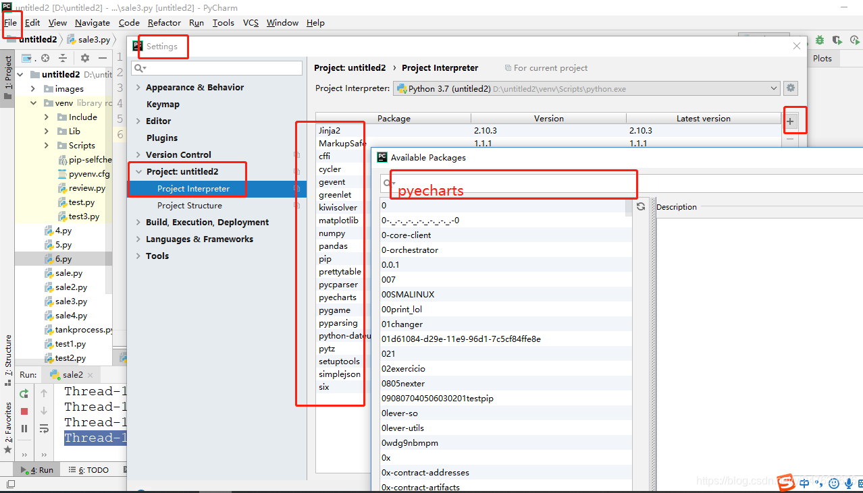
Task: Switch to the 4: Run tab
Action: pos(37,470)
